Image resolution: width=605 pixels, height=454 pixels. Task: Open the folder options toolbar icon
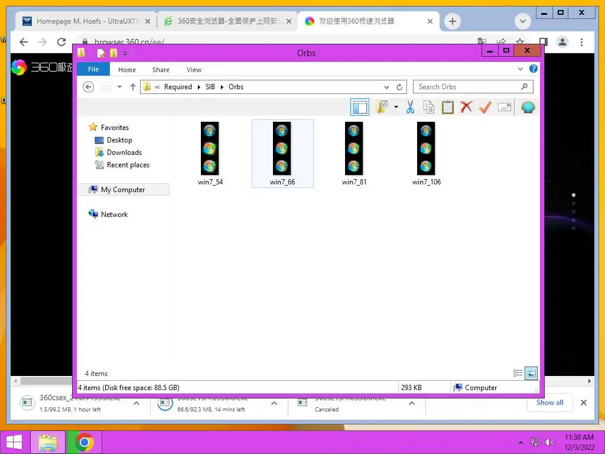point(382,107)
